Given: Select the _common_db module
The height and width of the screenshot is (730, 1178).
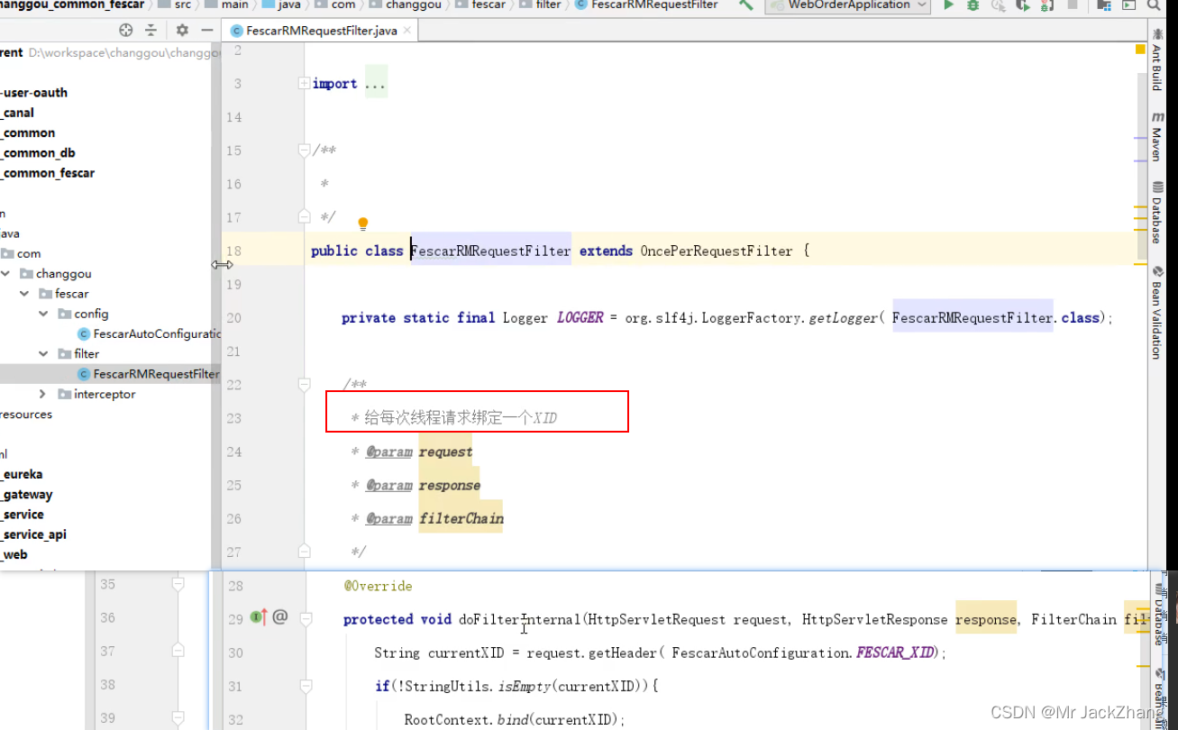Looking at the screenshot, I should (x=39, y=153).
